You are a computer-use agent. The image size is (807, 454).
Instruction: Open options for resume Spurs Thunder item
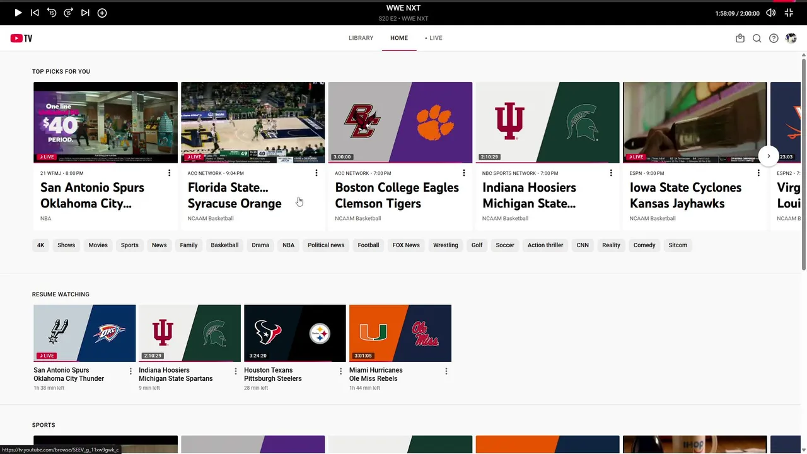tap(131, 371)
